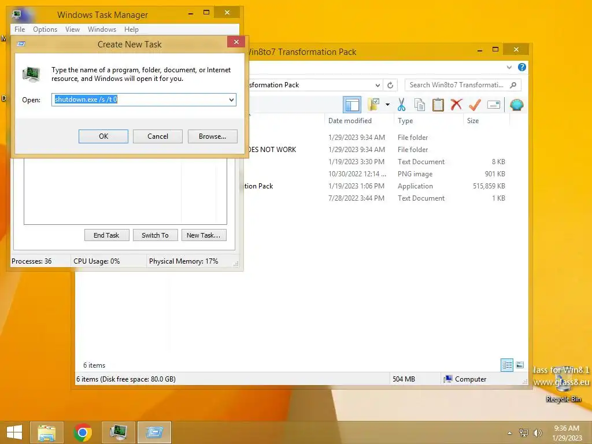
Task: Switch to large icons view in Explorer
Action: point(520,365)
